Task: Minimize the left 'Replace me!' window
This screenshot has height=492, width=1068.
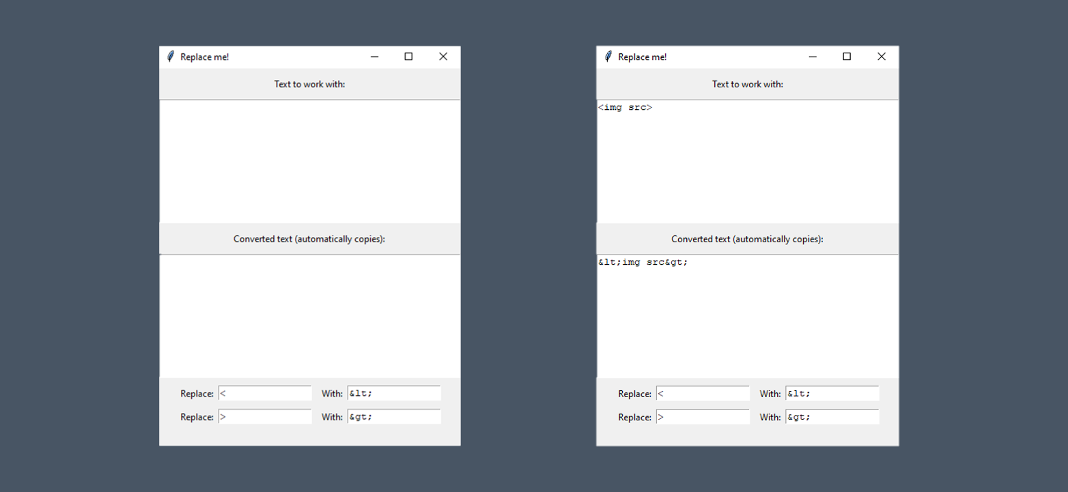Action: tap(374, 57)
